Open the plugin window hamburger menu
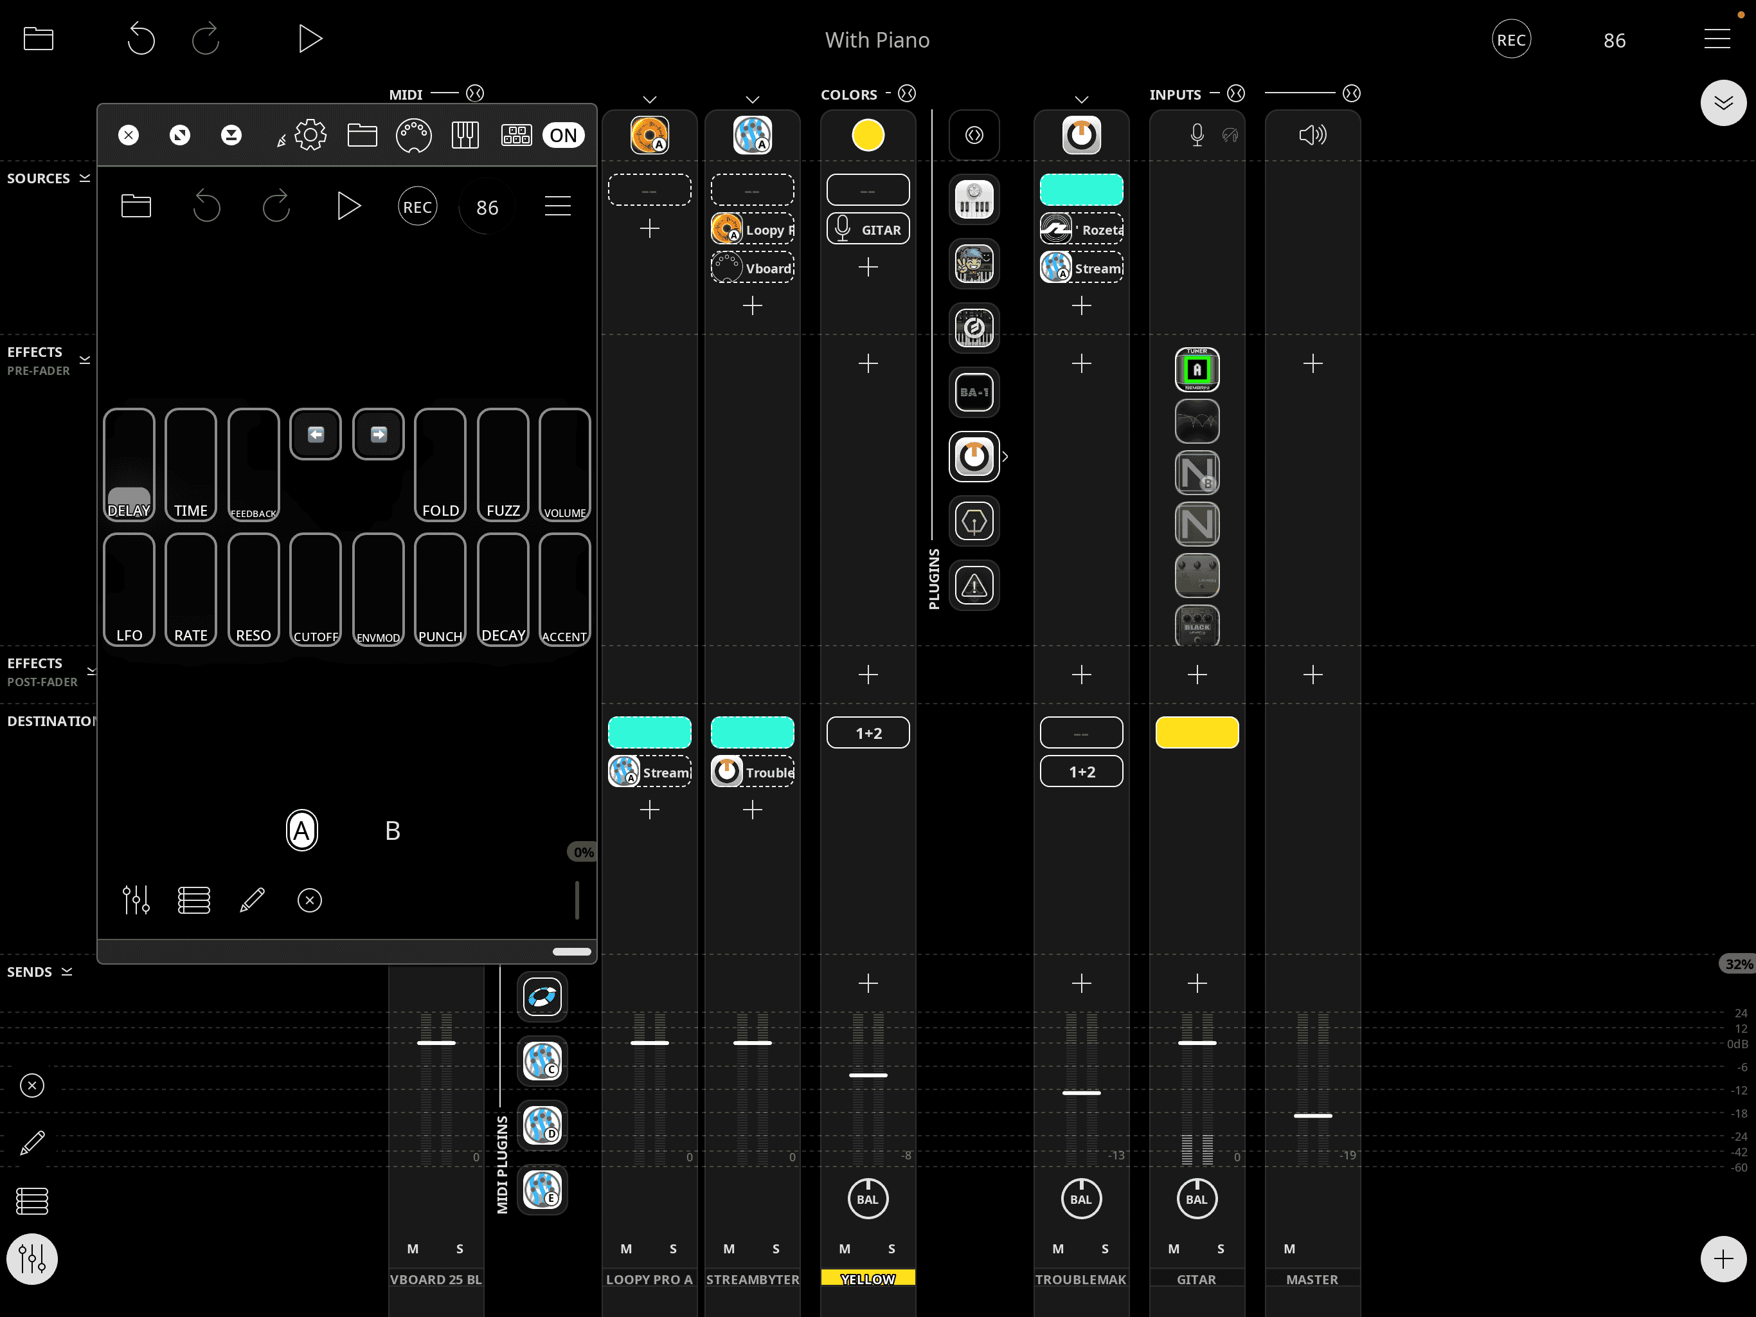 tap(557, 206)
